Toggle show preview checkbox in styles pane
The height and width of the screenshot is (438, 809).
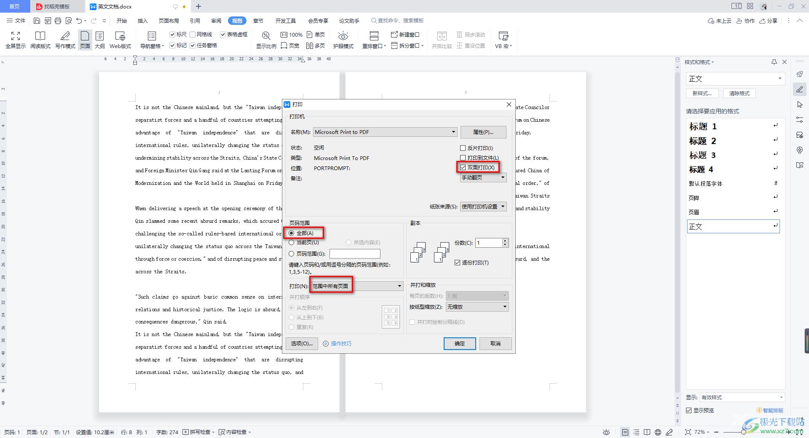tap(689, 411)
